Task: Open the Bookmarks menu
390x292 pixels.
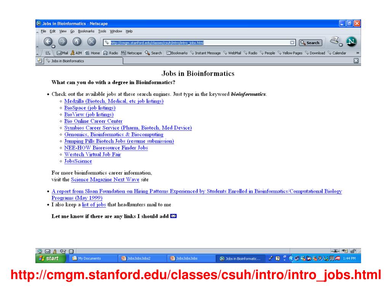Action: coord(86,31)
